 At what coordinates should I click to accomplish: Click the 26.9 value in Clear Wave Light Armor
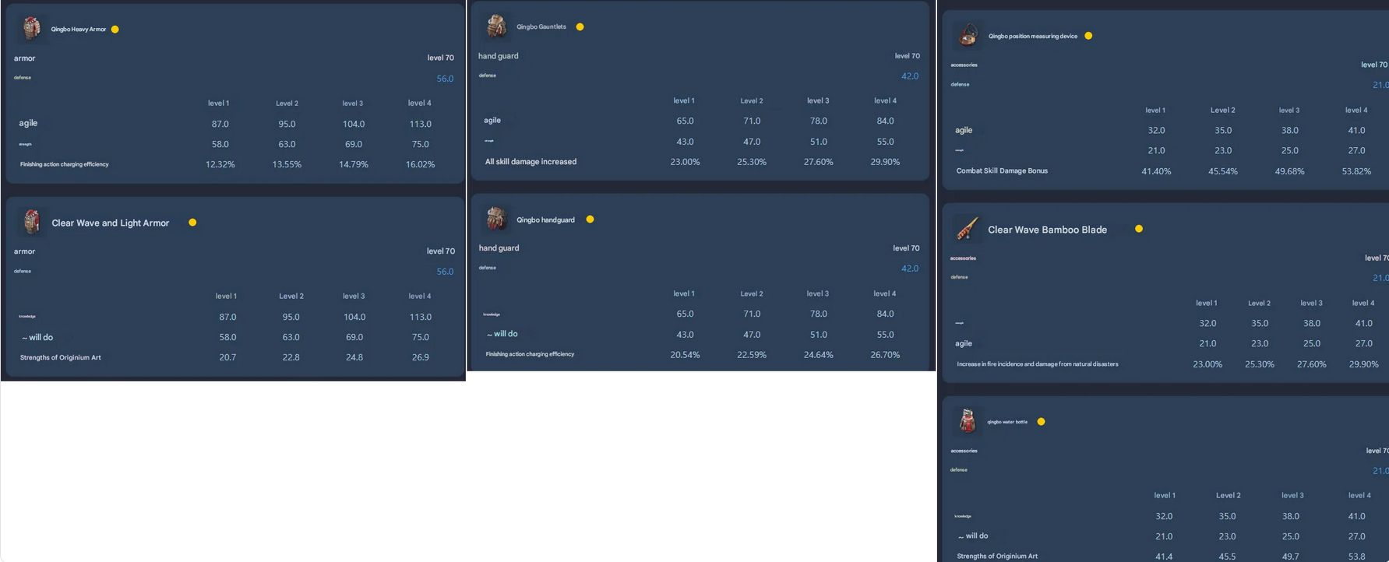[x=421, y=357]
